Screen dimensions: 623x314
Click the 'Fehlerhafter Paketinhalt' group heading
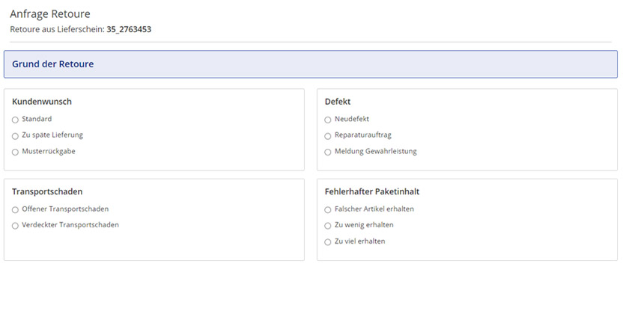click(377, 191)
